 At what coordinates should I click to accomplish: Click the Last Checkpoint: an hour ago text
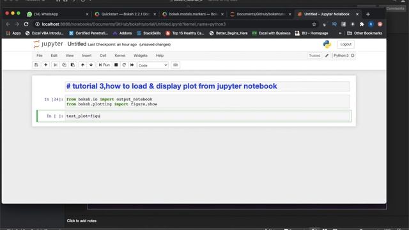click(x=112, y=45)
